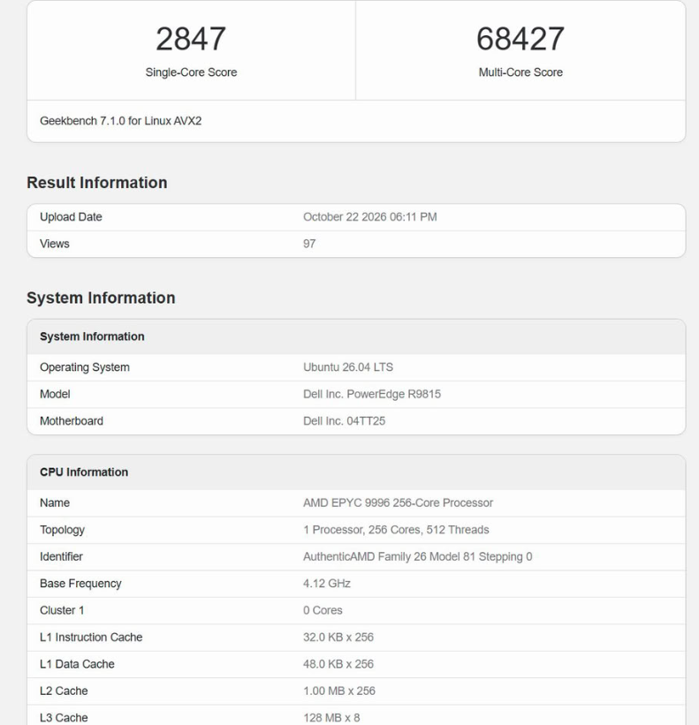Select the Operating System label
Screen dimensions: 699x725
85,367
